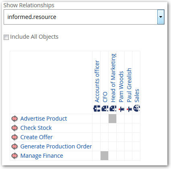Open the Generate Production Order link
This screenshot has height=169, width=171.
pos(56,146)
